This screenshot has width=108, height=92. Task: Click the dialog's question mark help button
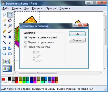pyautogui.click(x=75, y=25)
